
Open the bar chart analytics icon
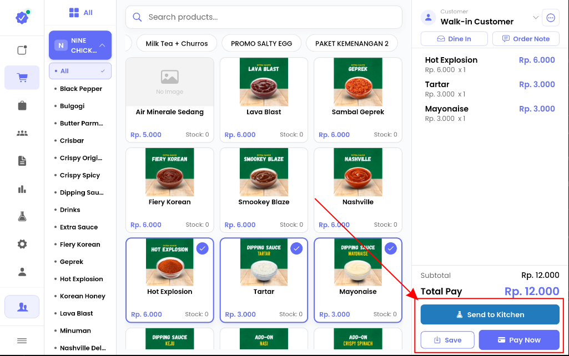[x=22, y=189]
